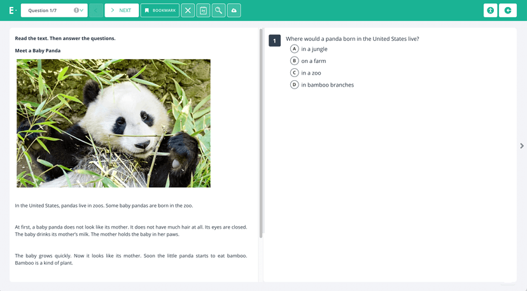Bookmark this question
This screenshot has height=291, width=527.
[160, 10]
